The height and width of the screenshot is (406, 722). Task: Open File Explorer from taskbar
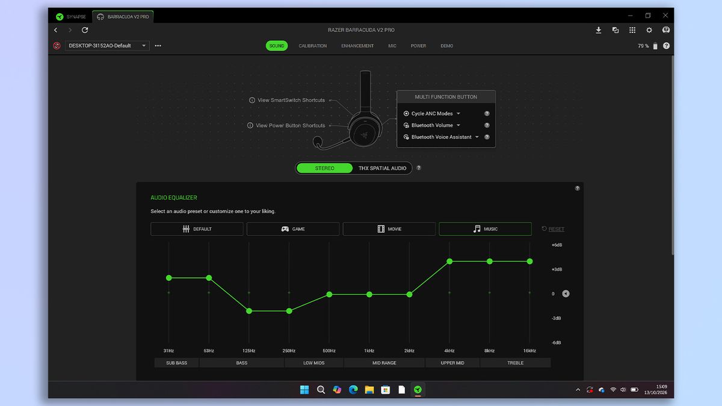(x=369, y=390)
